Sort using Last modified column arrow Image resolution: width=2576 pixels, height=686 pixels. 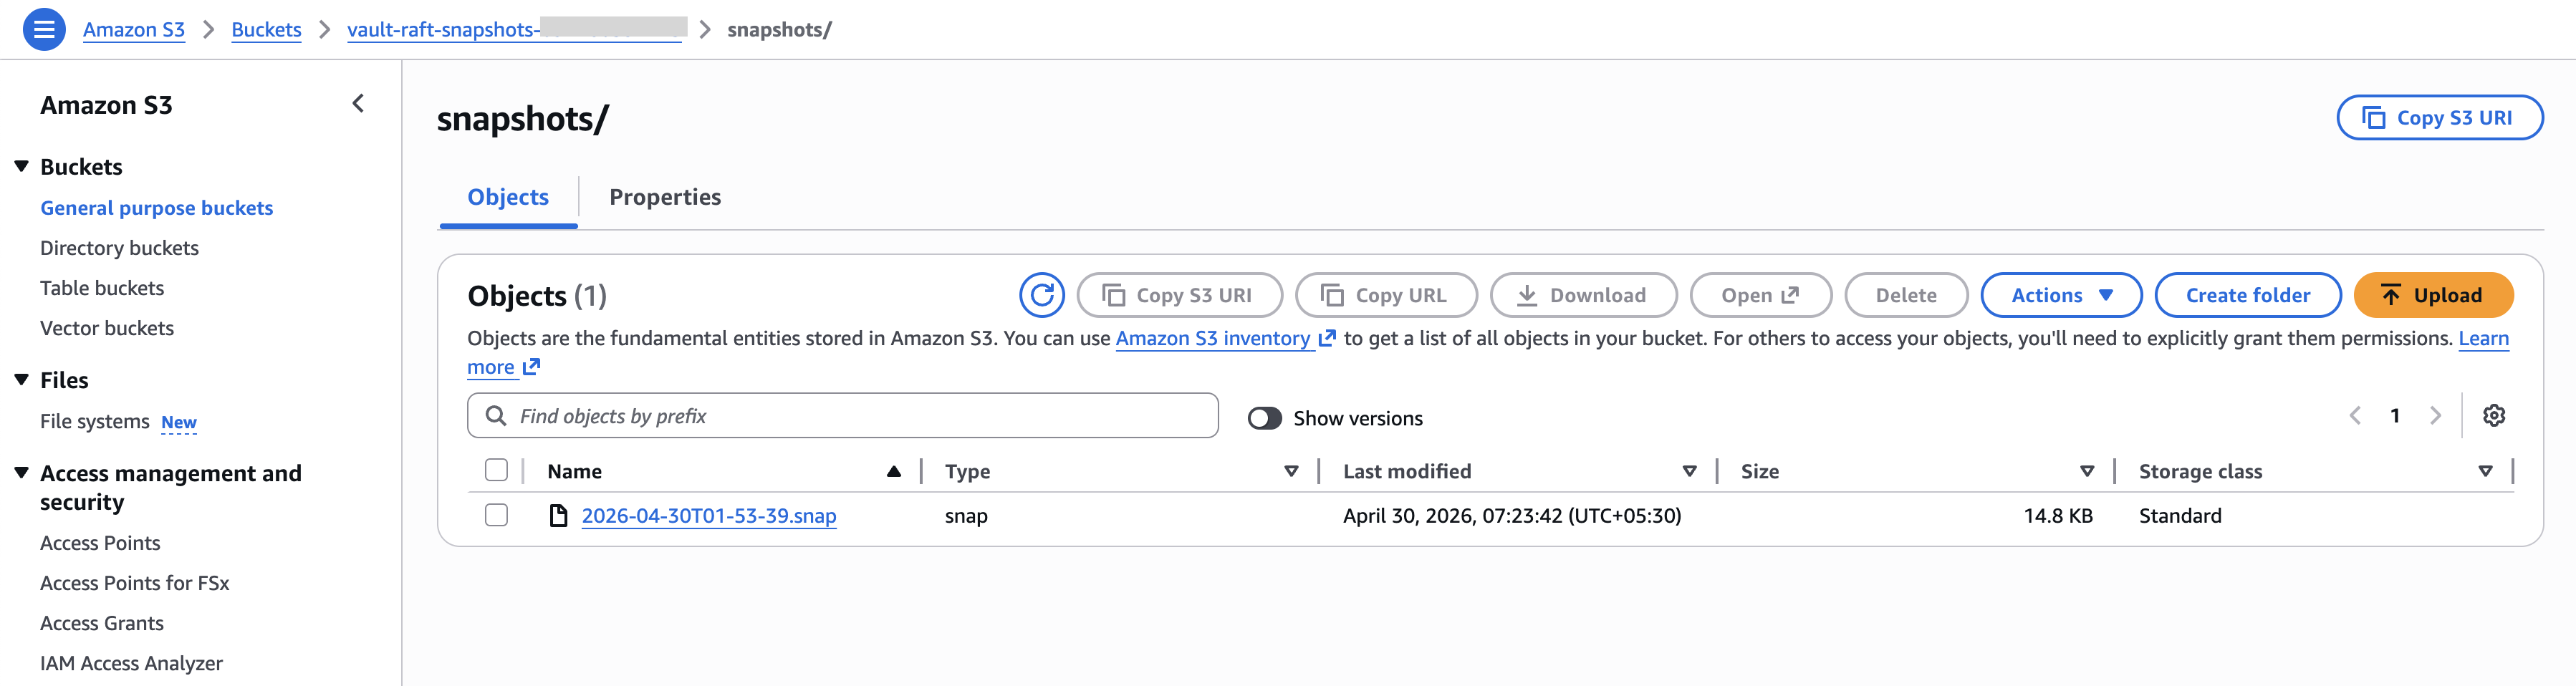(1689, 472)
